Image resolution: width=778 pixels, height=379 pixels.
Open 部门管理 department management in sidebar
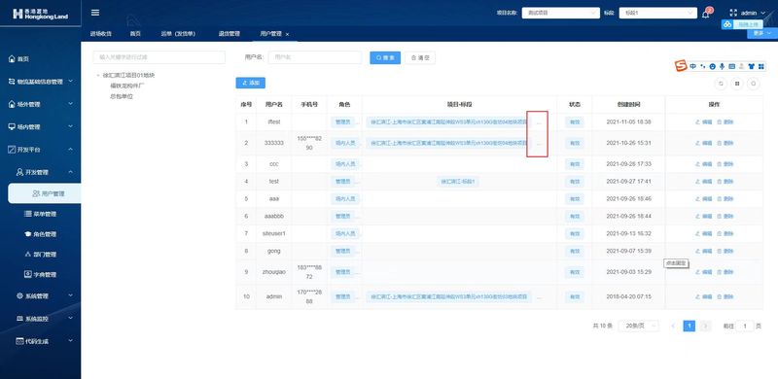tap(41, 254)
